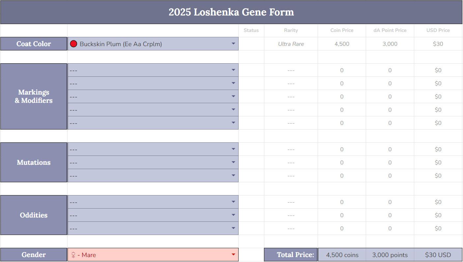Screen dimensions: 463x262
Task: Open the Gender dropdown red arrow
Action: coord(233,254)
